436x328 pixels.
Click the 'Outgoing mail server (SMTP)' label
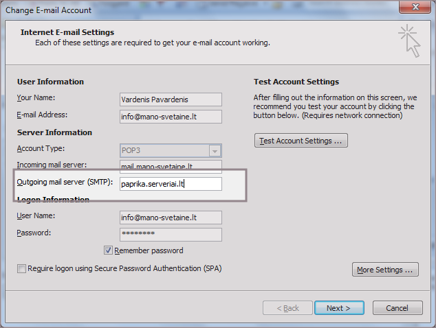click(x=64, y=183)
